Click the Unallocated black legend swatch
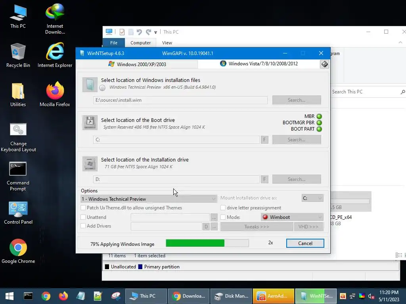This screenshot has width=406, height=304. 107,267
